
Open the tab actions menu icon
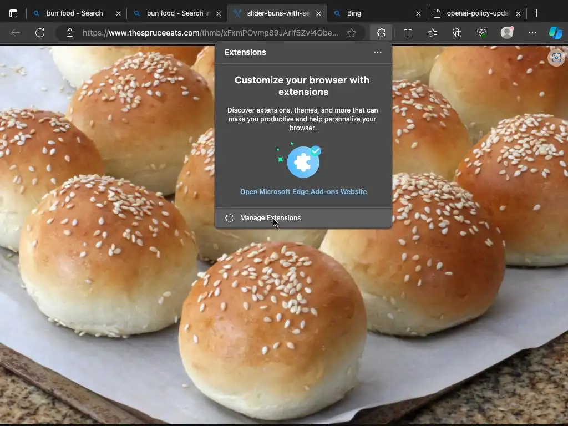(13, 13)
